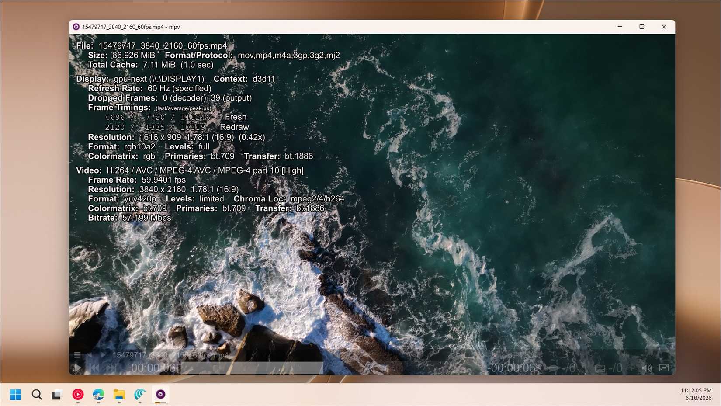Image resolution: width=721 pixels, height=406 pixels.
Task: Click the 'File:' name line in stats
Action: (x=152, y=45)
